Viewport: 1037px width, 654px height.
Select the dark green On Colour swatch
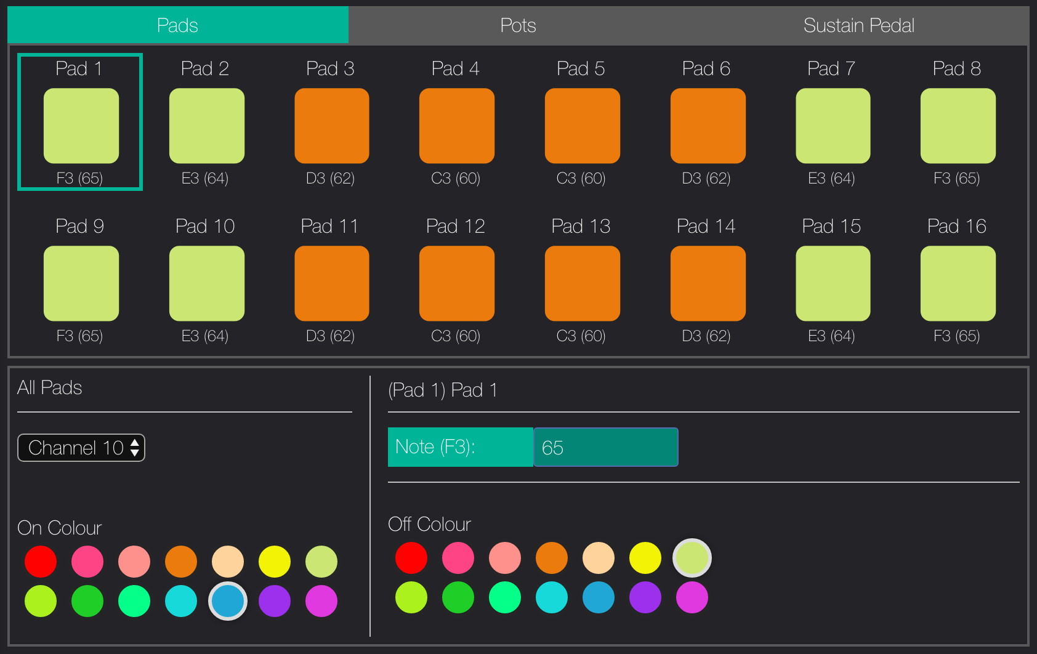point(87,601)
